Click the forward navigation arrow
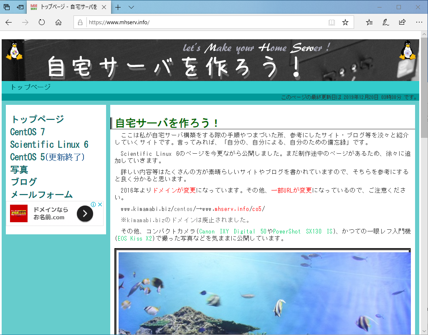 tap(25, 22)
